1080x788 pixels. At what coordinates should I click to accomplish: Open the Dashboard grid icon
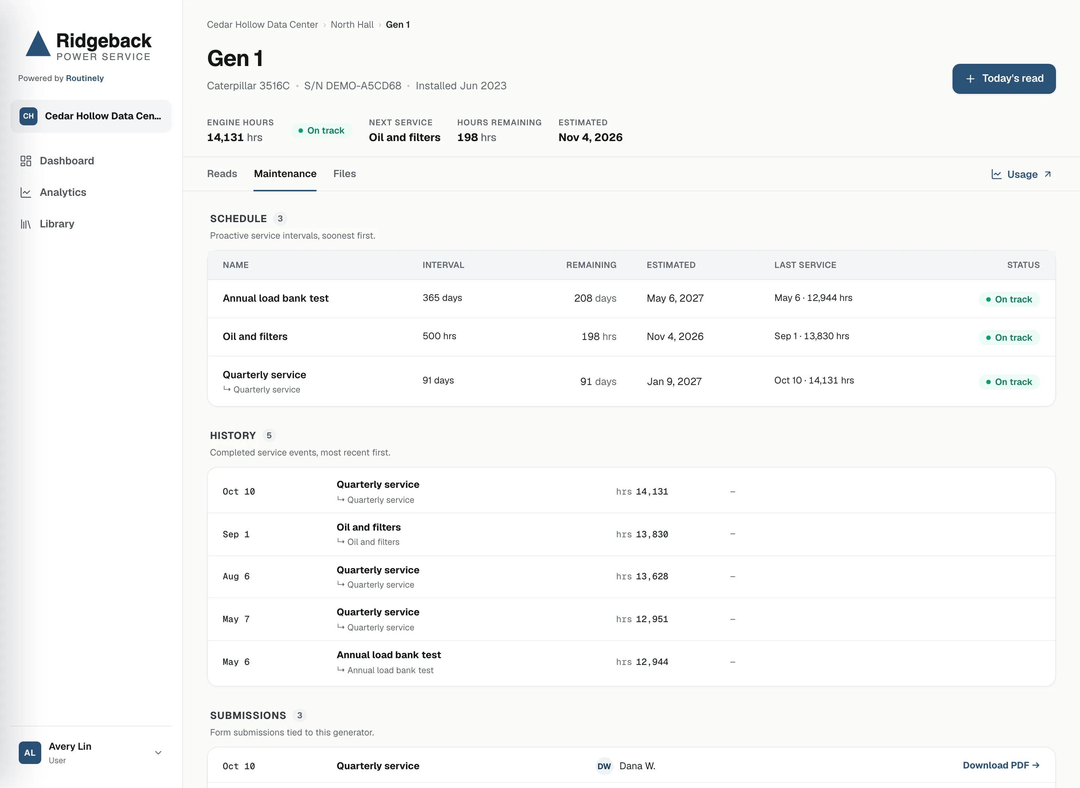coord(26,161)
